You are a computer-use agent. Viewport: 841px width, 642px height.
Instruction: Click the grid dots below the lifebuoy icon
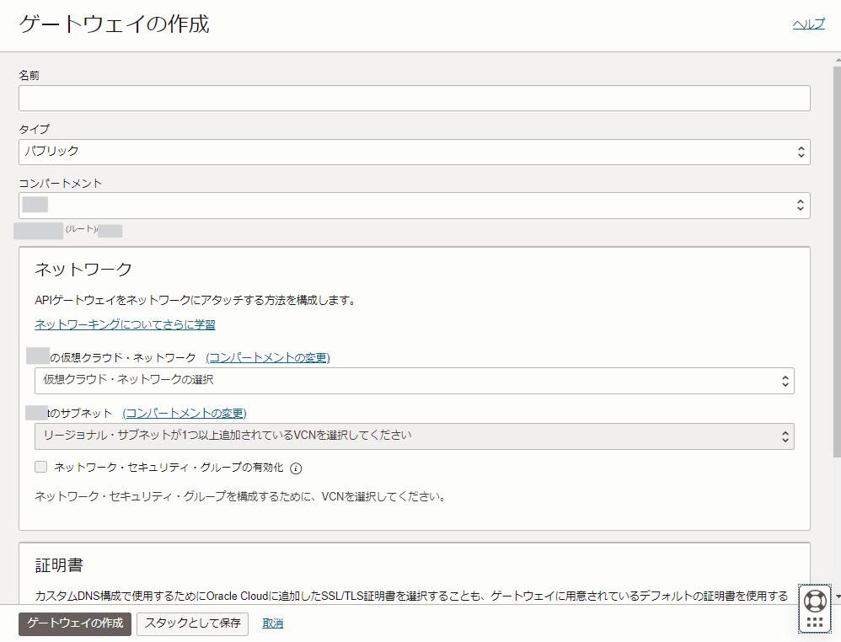(815, 623)
